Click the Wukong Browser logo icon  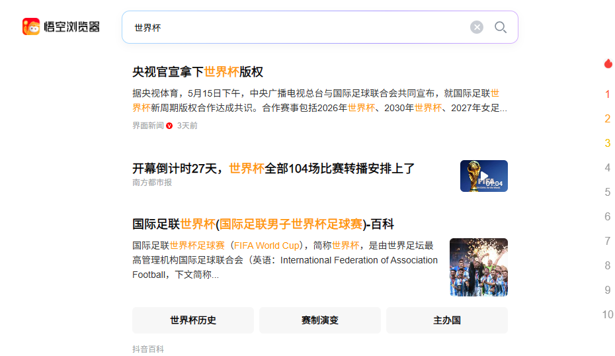click(x=31, y=26)
